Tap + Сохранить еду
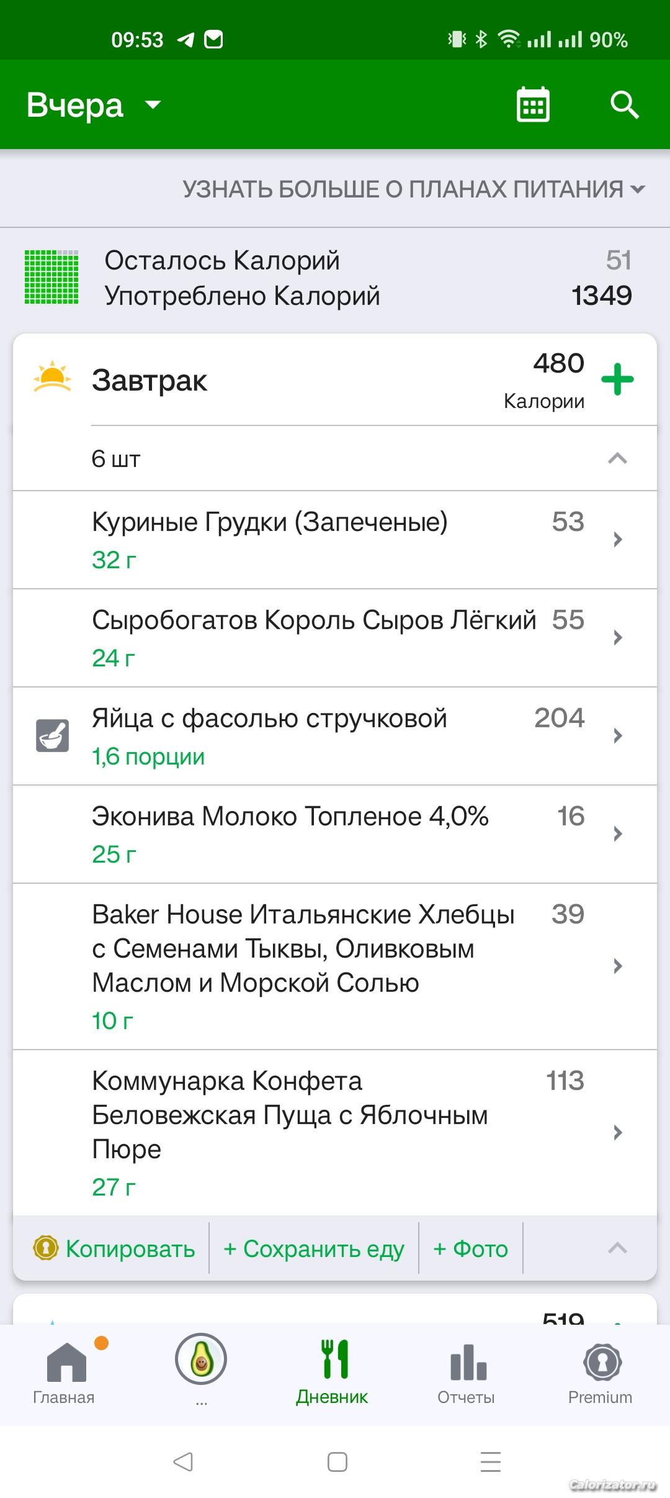This screenshot has width=670, height=1498. 313,1249
